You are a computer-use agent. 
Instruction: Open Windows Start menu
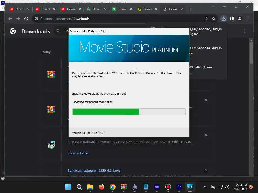click(68, 187)
